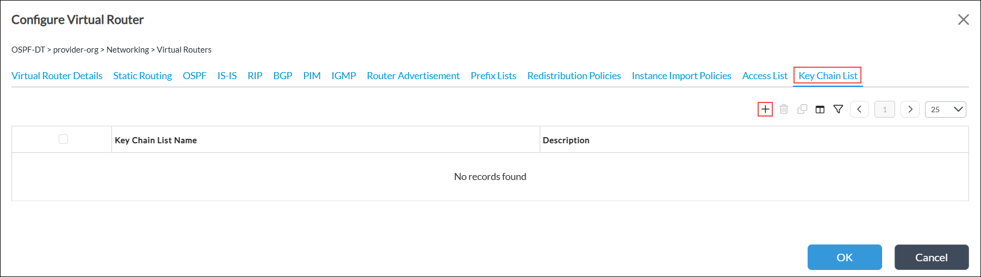Go to previous page arrow
This screenshot has height=277, width=981.
859,109
